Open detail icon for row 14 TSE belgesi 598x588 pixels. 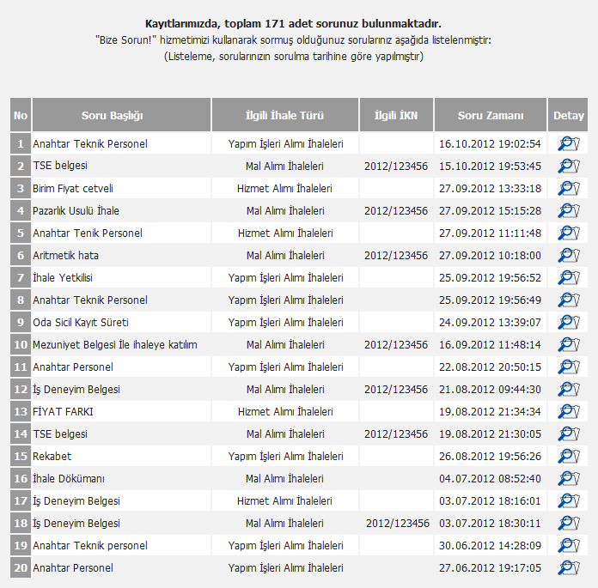click(569, 433)
